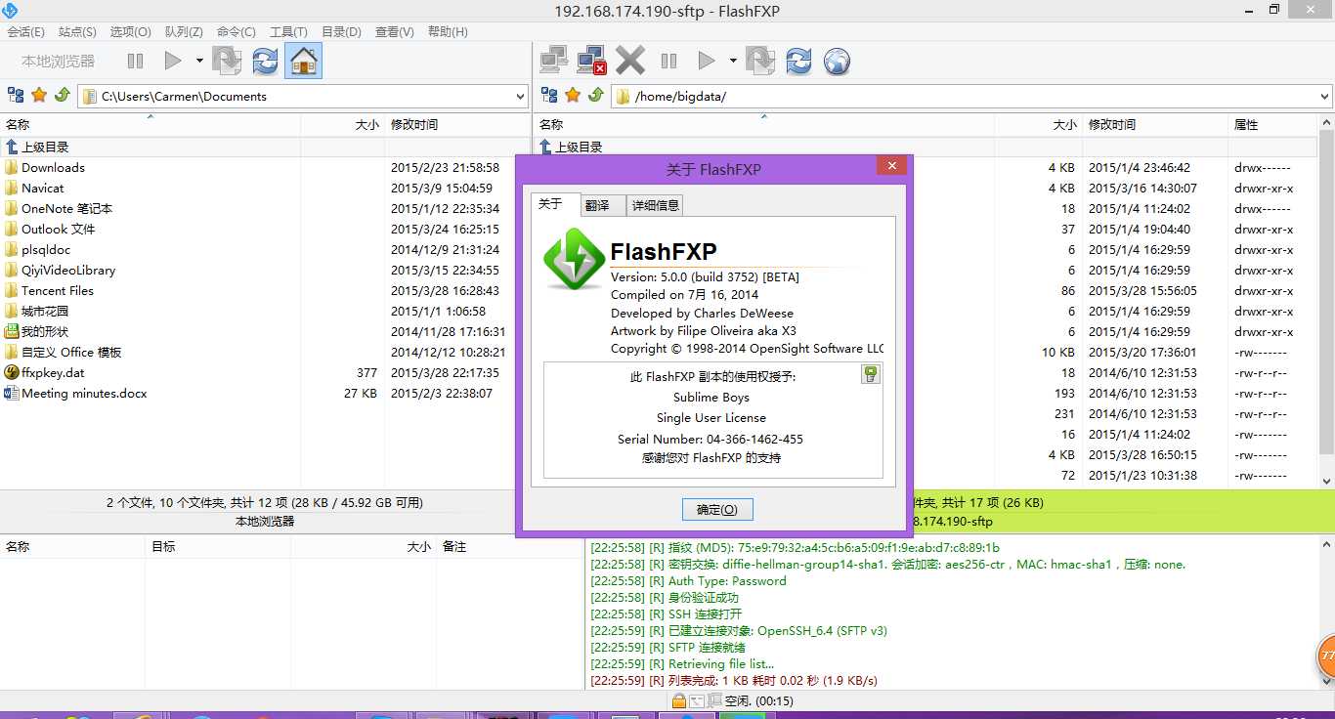Select the OneNote 笔记本 folder
Image resolution: width=1335 pixels, height=719 pixels.
point(66,208)
